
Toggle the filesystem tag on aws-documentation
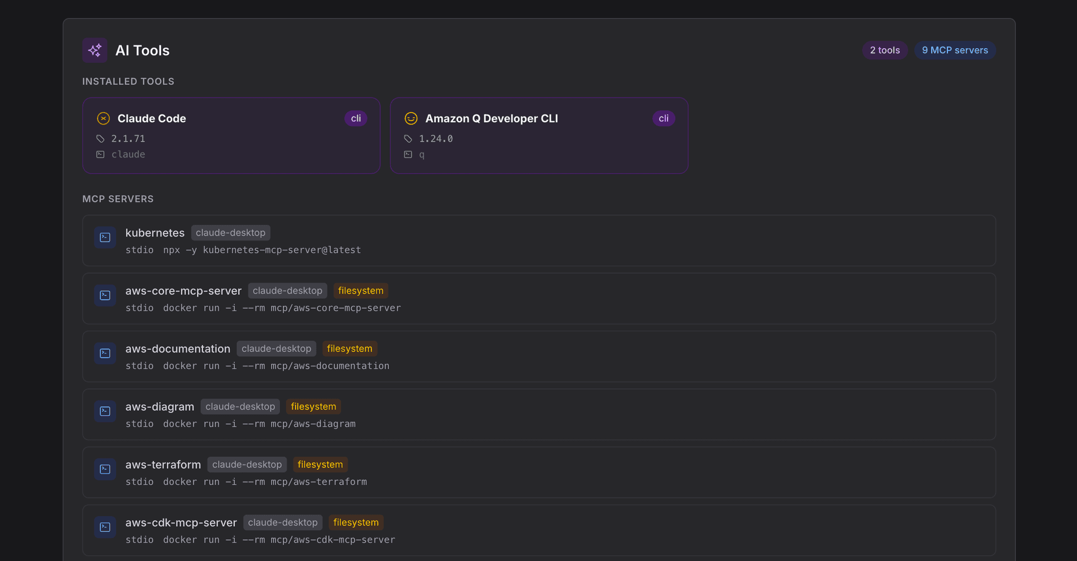click(x=349, y=348)
